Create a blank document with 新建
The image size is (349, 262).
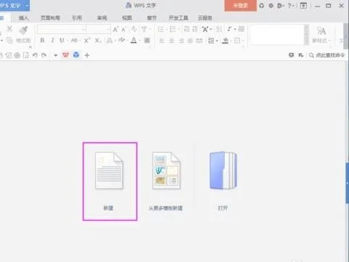point(110,181)
